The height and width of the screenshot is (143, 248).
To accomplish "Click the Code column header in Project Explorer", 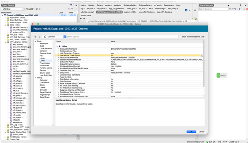I will tap(61, 12).
